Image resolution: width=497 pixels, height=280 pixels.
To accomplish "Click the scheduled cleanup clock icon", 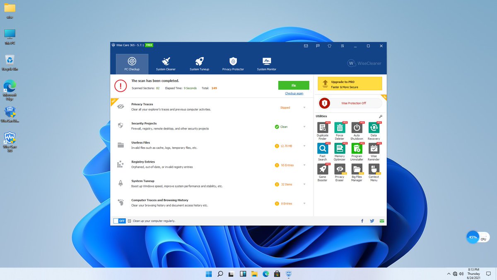I will tap(130, 221).
